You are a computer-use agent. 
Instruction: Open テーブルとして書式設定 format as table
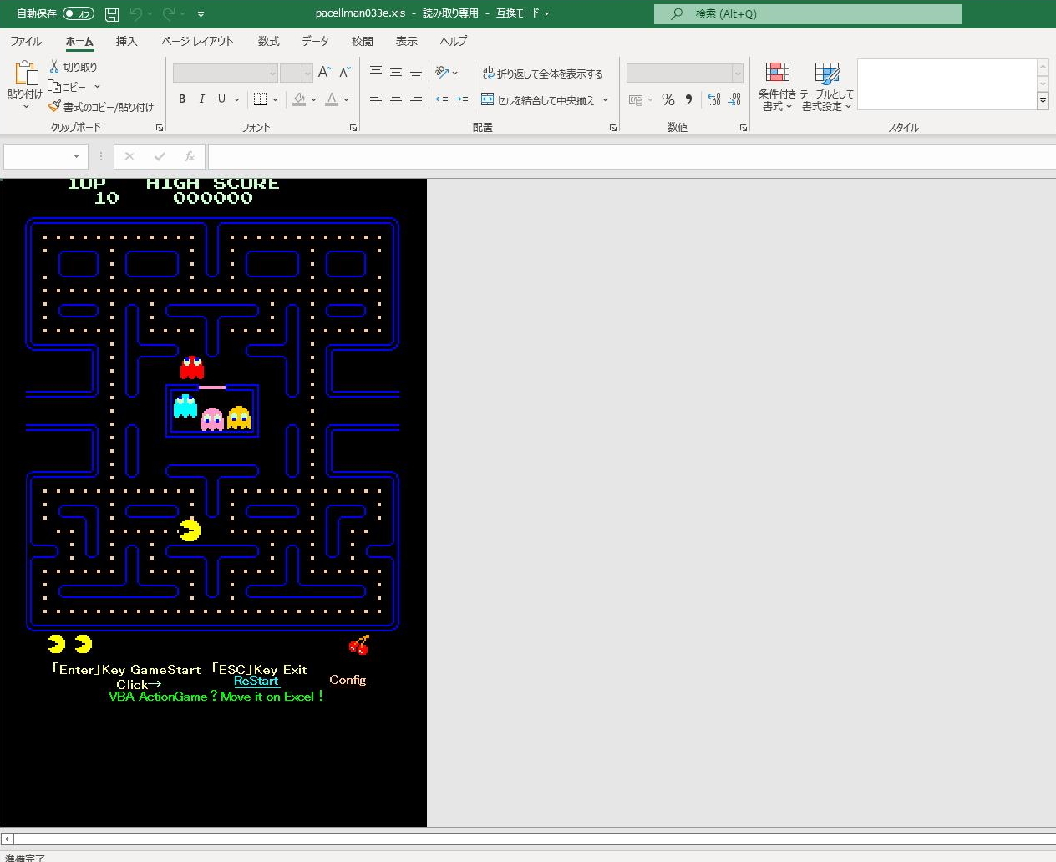pos(826,86)
